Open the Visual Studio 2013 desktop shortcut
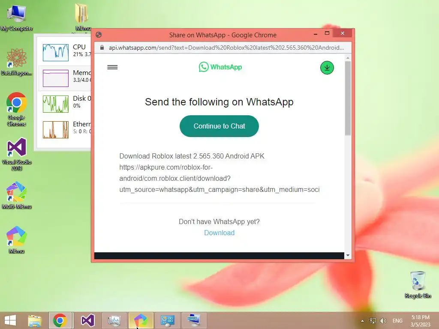 (x=17, y=154)
